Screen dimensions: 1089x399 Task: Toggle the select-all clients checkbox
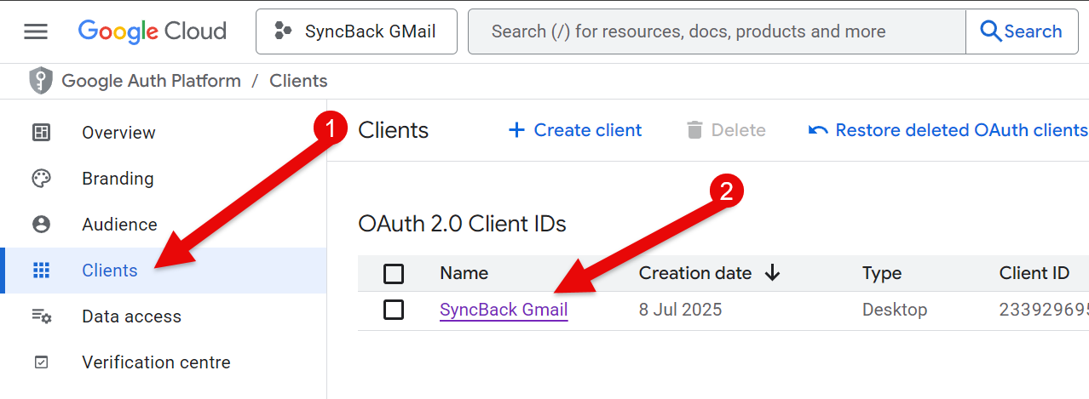[394, 273]
